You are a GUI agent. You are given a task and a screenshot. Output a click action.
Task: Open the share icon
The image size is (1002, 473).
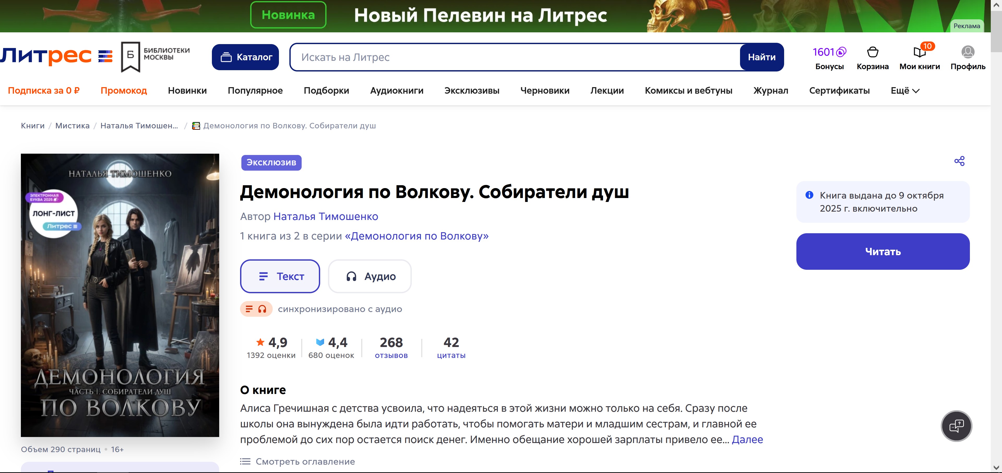(x=959, y=161)
